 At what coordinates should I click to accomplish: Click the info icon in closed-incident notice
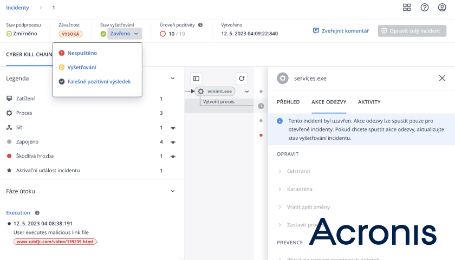279,121
